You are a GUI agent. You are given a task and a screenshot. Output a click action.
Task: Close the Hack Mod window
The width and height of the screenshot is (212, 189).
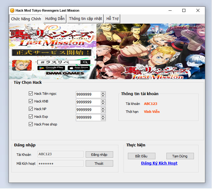(x=198, y=10)
